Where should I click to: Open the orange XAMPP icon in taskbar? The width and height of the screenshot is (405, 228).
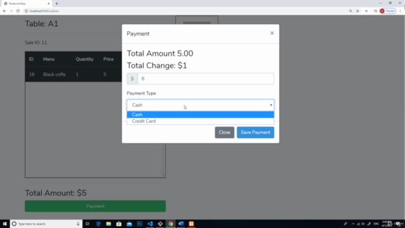[x=191, y=224]
